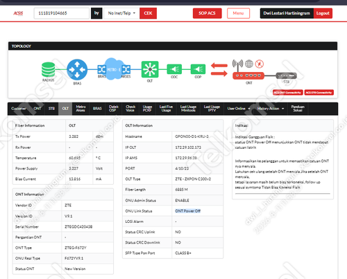Click the ODP splitter icon
The image size is (347, 279).
tap(198, 69)
